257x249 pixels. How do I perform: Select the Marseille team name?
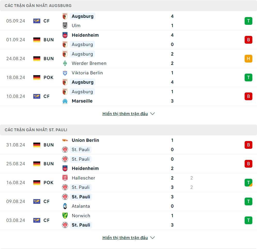[x=82, y=101]
